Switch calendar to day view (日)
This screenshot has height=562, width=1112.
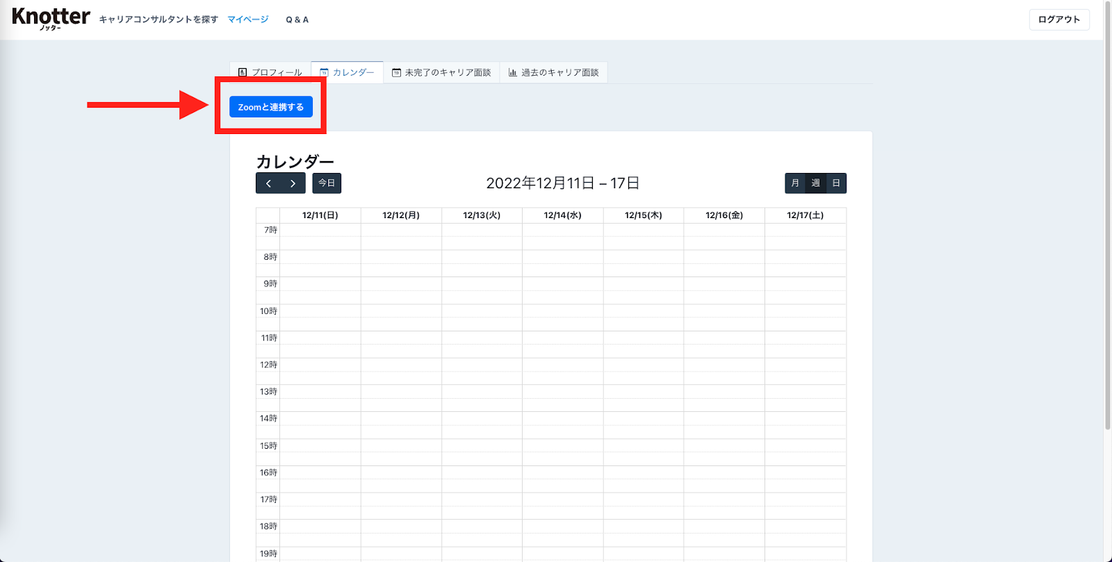(x=836, y=183)
